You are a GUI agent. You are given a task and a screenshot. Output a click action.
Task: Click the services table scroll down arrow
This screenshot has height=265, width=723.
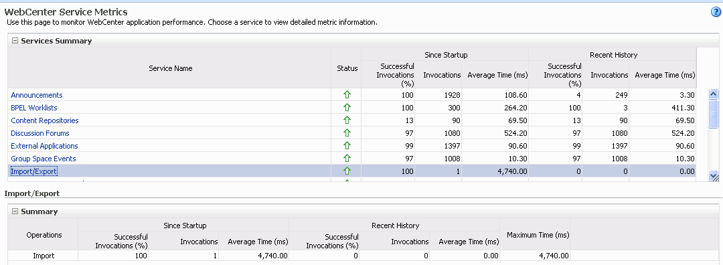(714, 175)
